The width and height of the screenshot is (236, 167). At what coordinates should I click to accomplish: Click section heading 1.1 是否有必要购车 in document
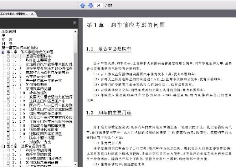[109, 49]
